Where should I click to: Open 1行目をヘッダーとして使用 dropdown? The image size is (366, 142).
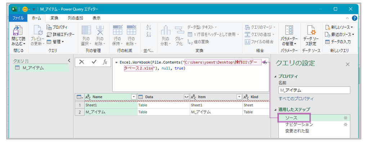[213, 34]
